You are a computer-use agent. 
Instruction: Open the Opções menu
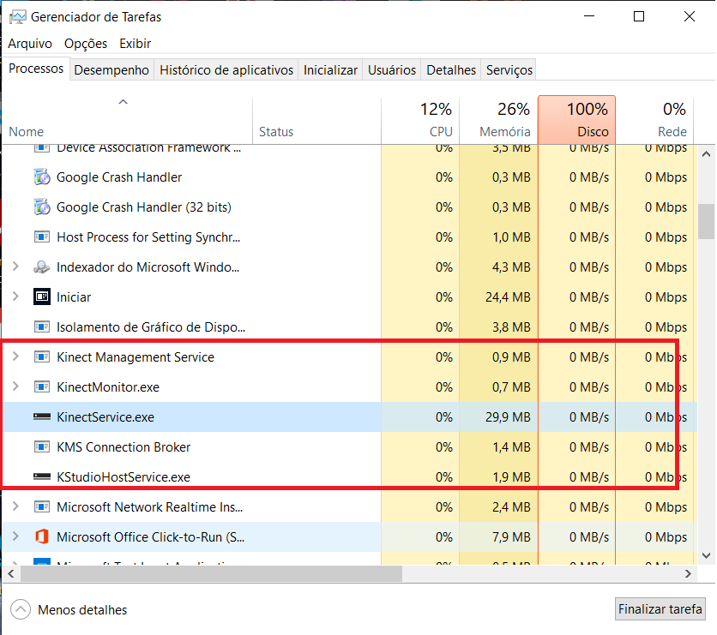click(86, 44)
